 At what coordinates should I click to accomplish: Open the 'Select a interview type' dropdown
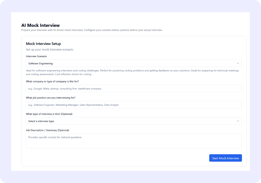click(134, 121)
